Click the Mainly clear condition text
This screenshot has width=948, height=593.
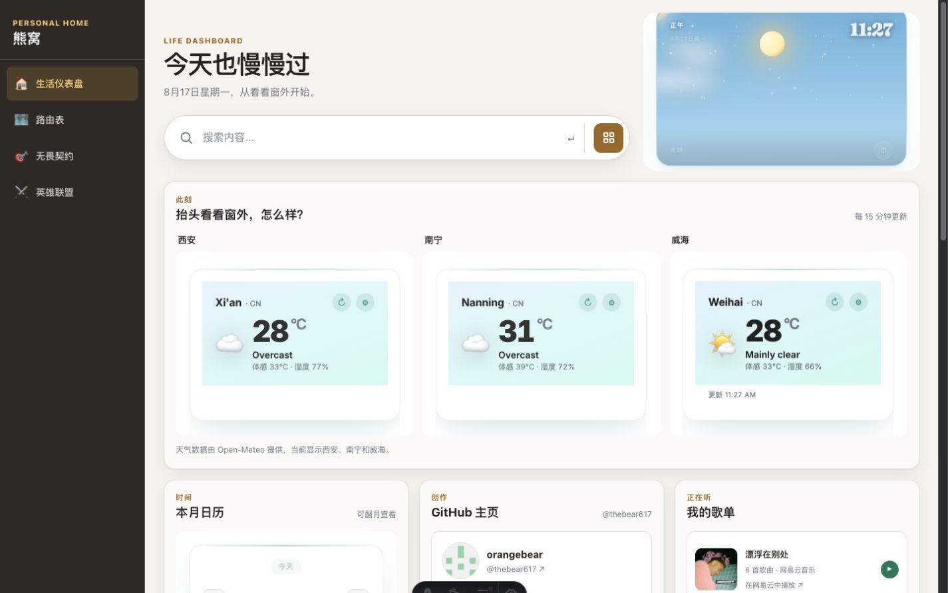(772, 355)
